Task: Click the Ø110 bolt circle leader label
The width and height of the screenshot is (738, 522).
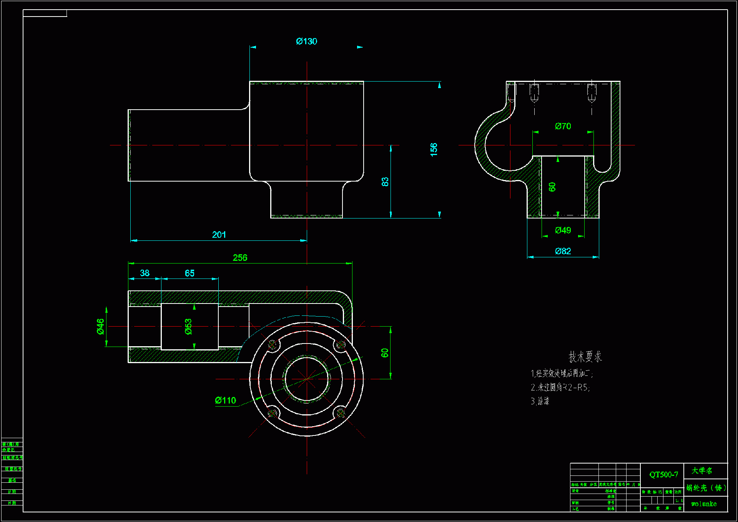Action: [226, 400]
